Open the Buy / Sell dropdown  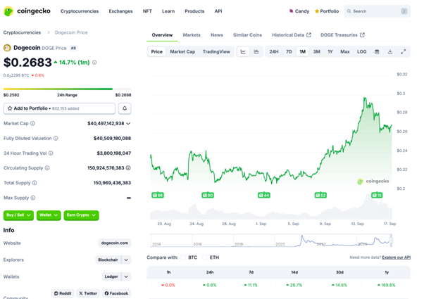point(18,215)
